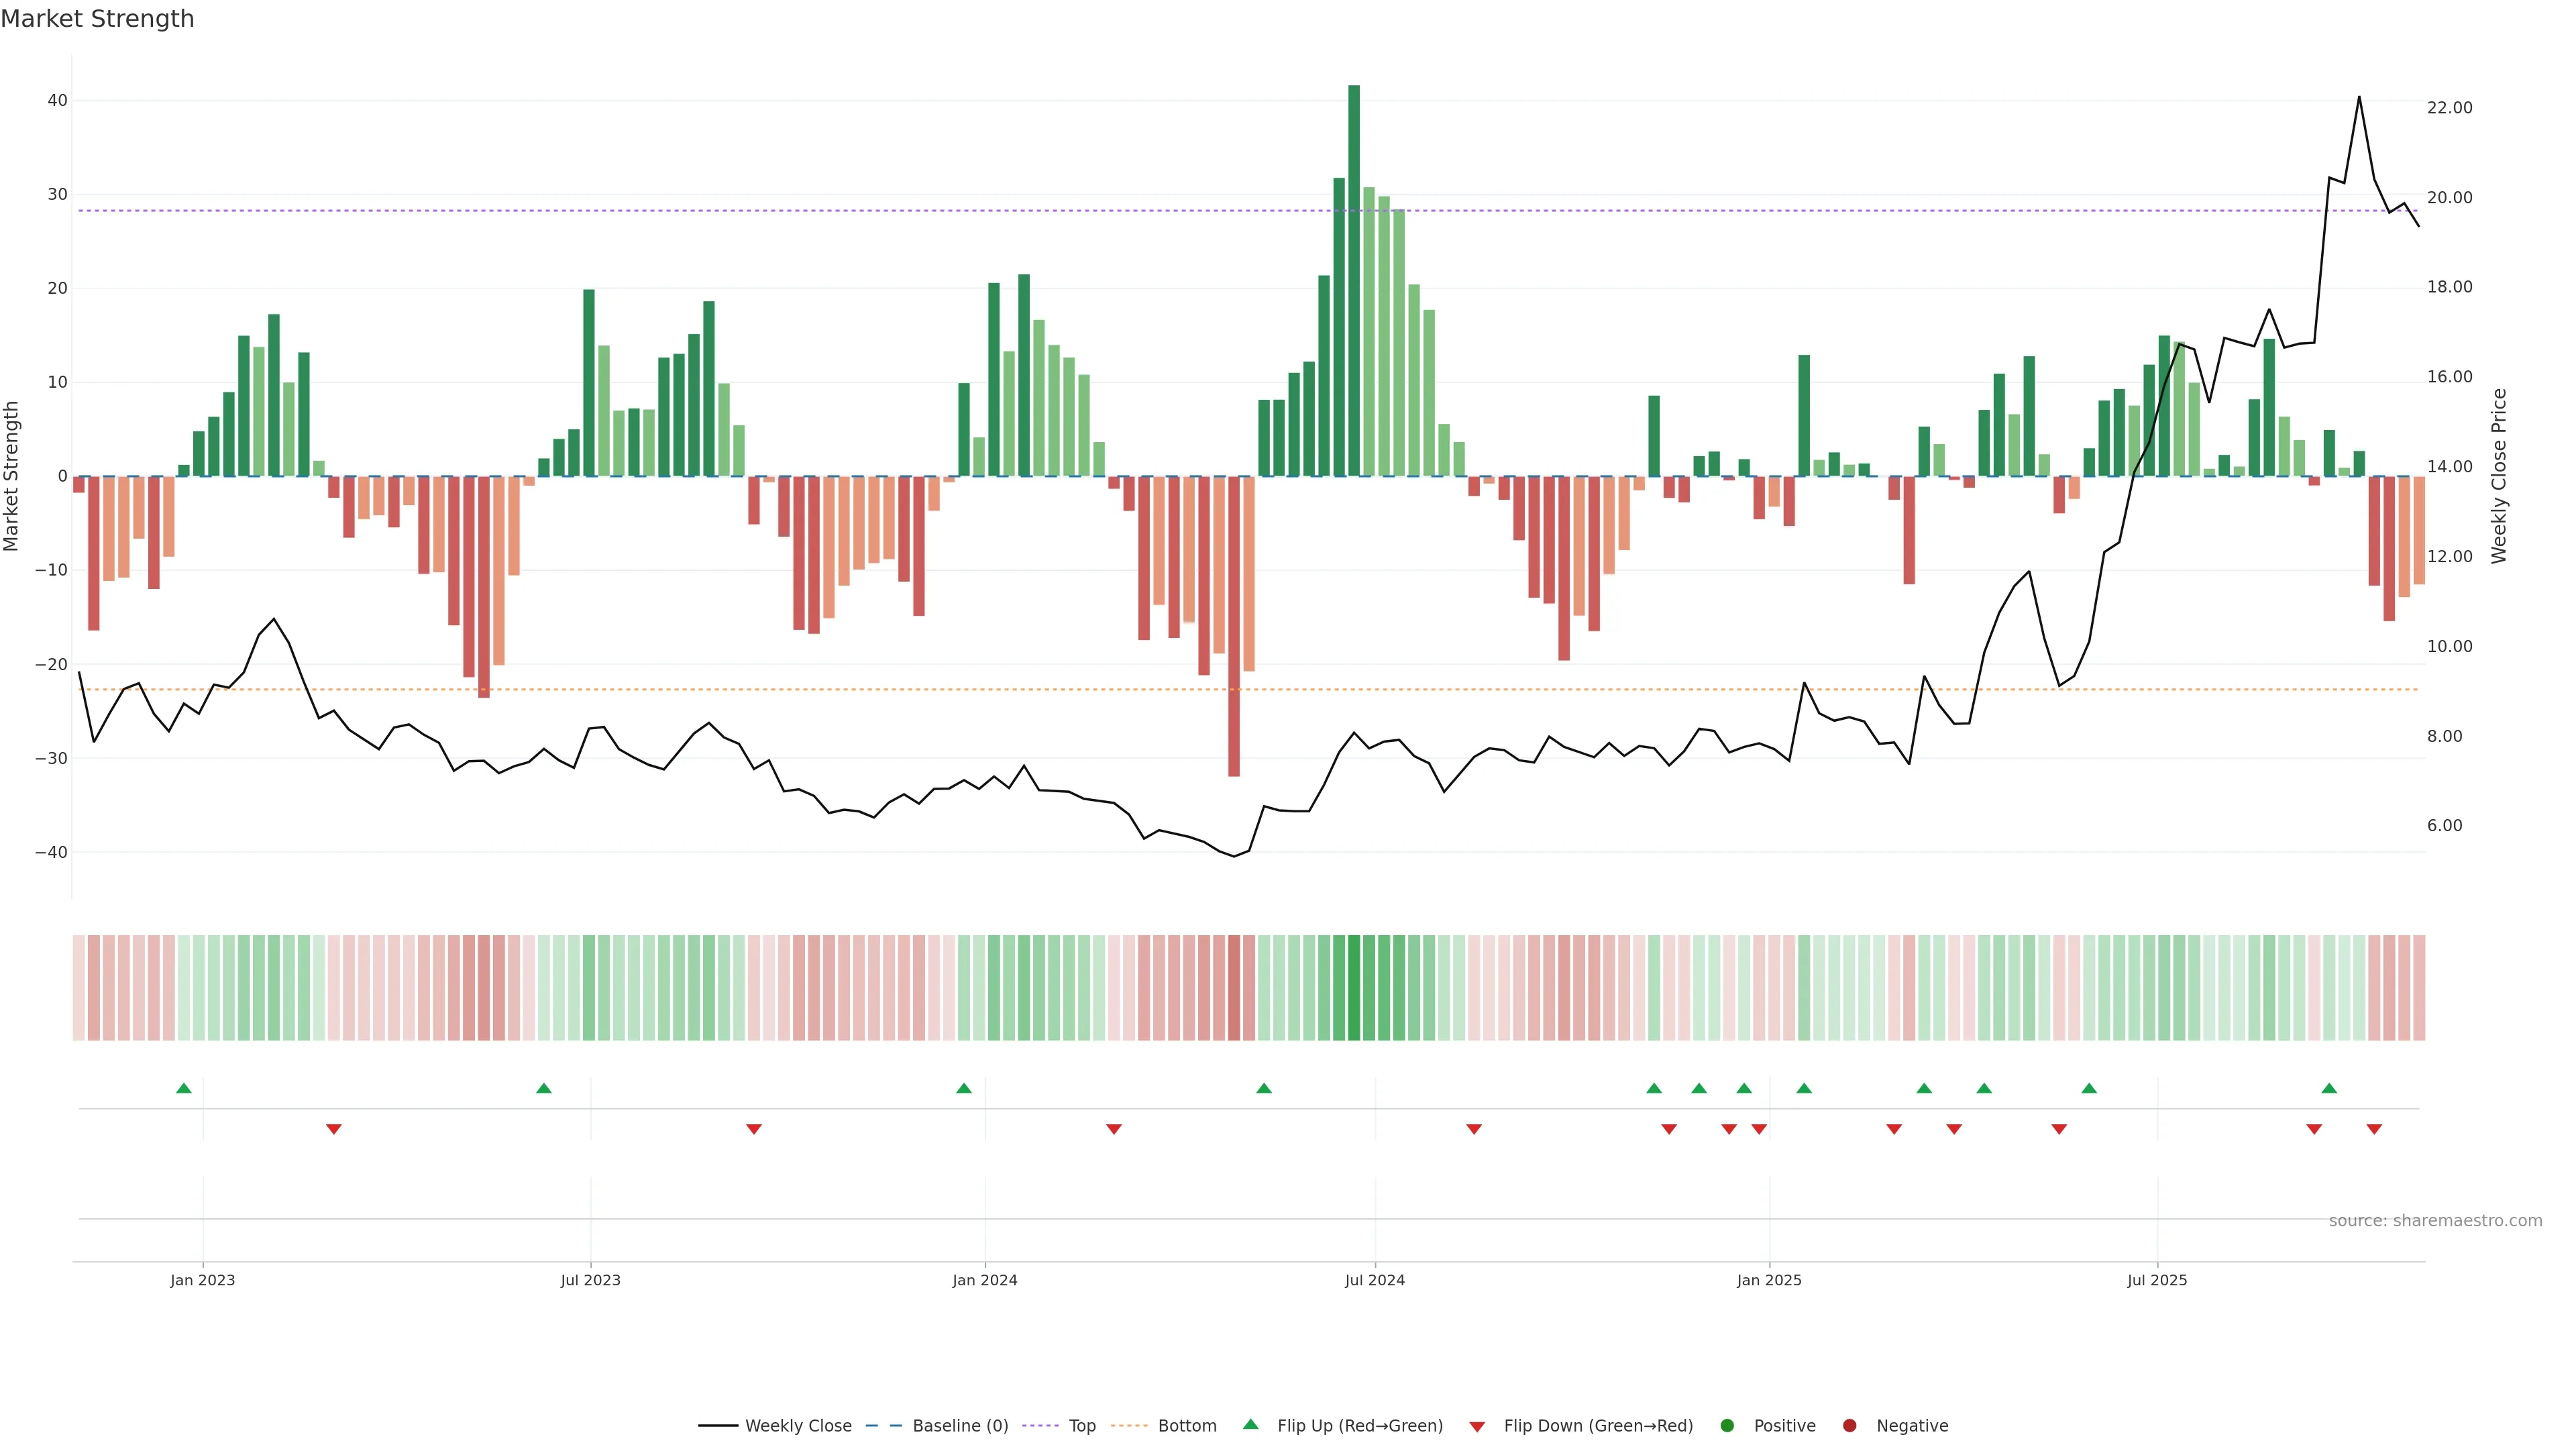Click the Flip Down red triangle legend icon
This screenshot has width=2576, height=1449.
coord(1477,1427)
